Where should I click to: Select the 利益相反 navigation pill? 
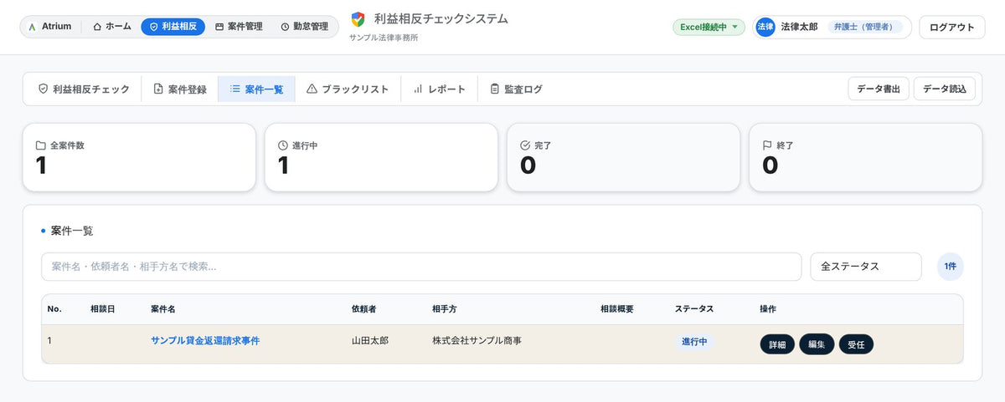(173, 27)
